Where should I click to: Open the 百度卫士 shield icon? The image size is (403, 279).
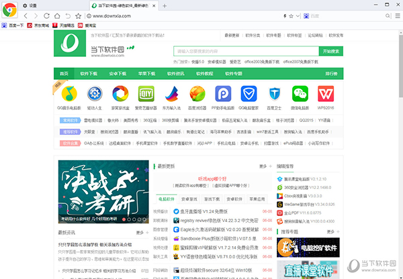click(274, 94)
